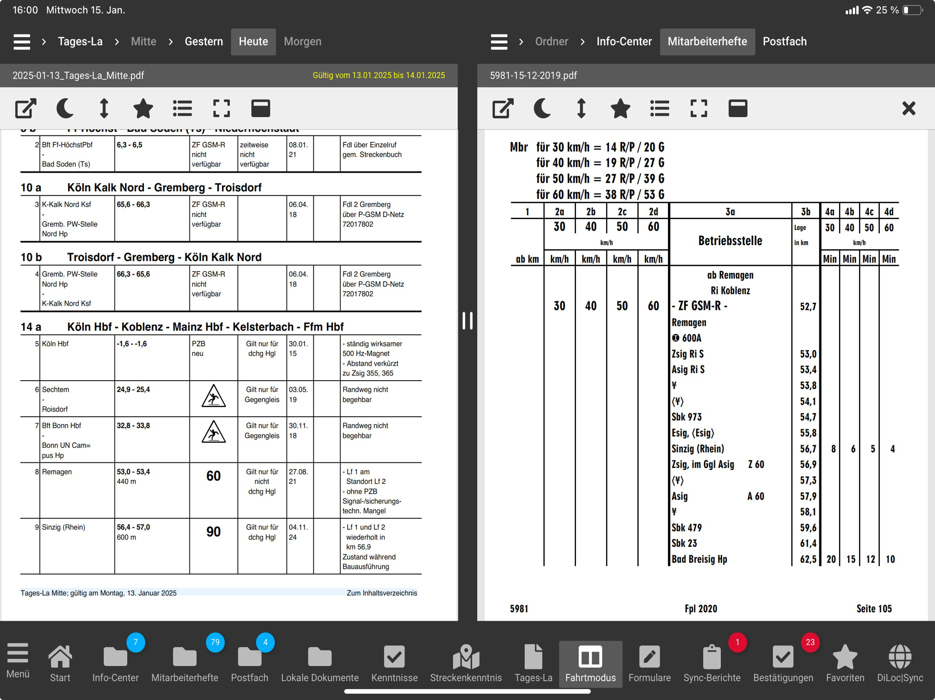Open Postfach tab in right pane

(x=784, y=41)
